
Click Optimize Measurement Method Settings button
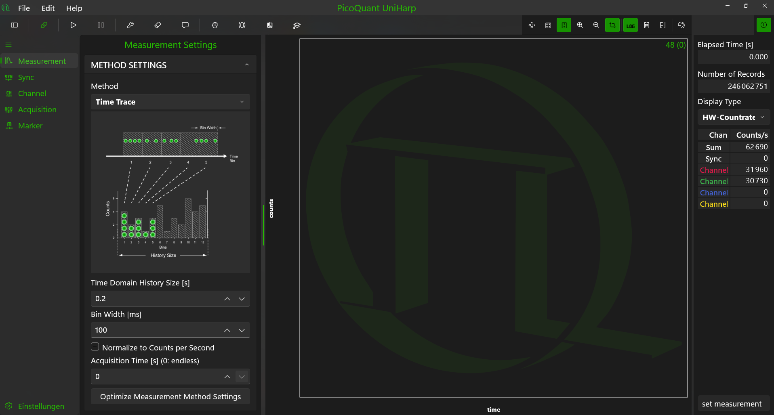[170, 396]
